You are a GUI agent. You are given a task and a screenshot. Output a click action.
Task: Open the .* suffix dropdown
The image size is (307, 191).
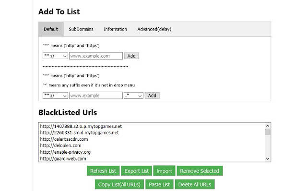[133, 95]
